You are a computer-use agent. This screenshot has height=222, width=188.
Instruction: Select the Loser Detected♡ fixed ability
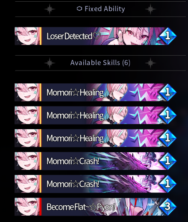[73, 36]
